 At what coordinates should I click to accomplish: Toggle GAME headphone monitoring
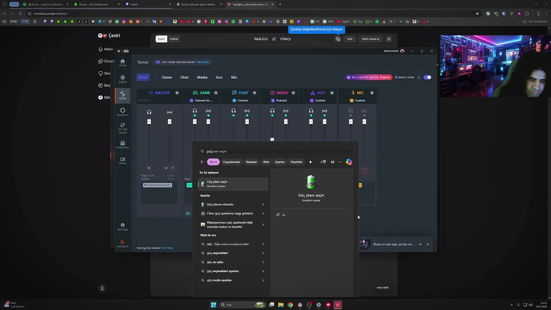coord(195,111)
